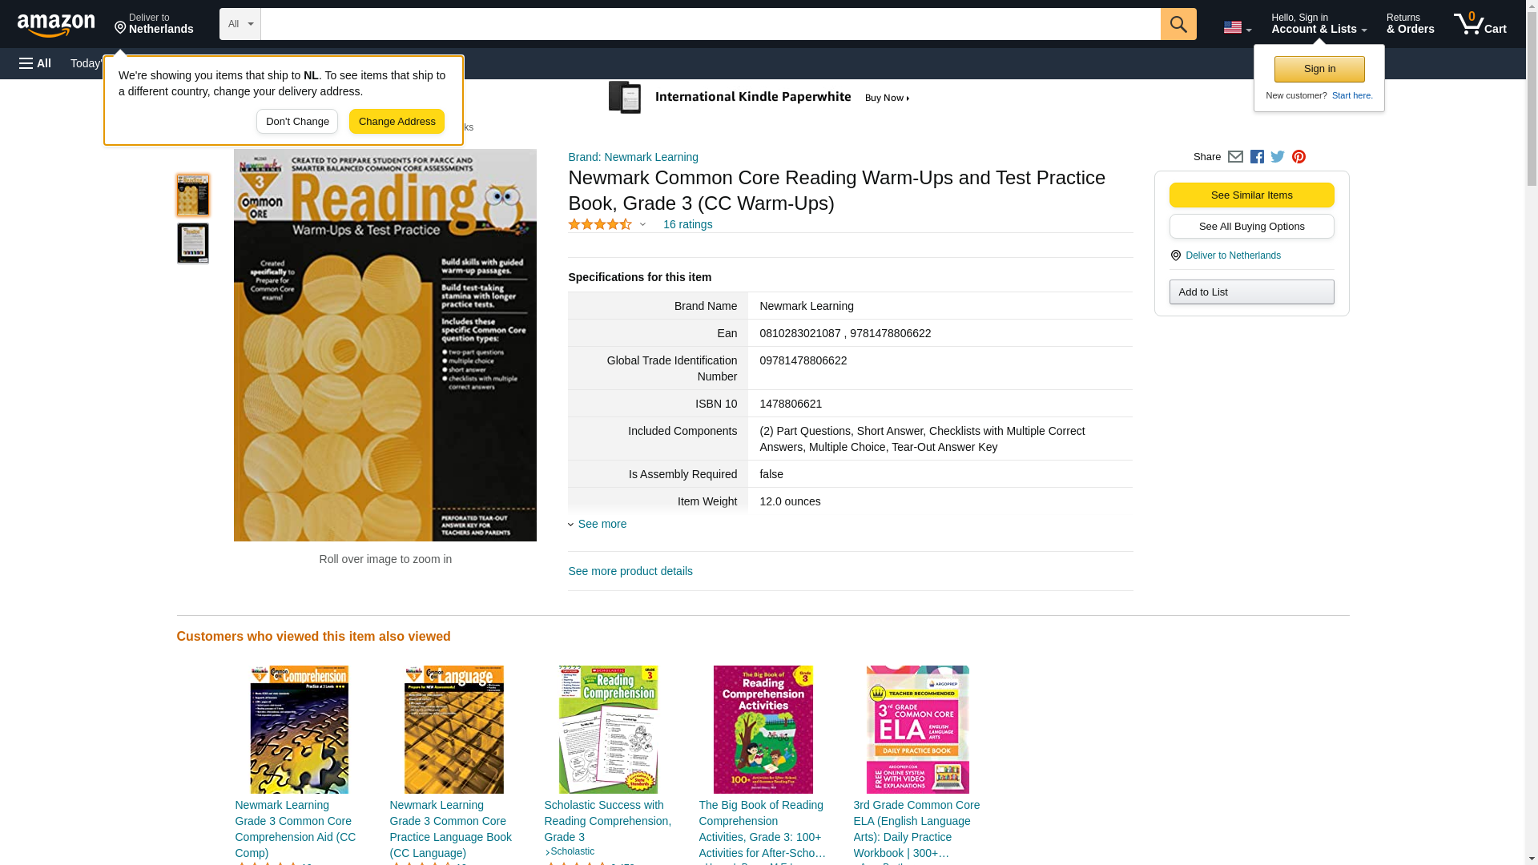The height and width of the screenshot is (865, 1538).
Task: Open Returns & Orders
Action: [1410, 24]
